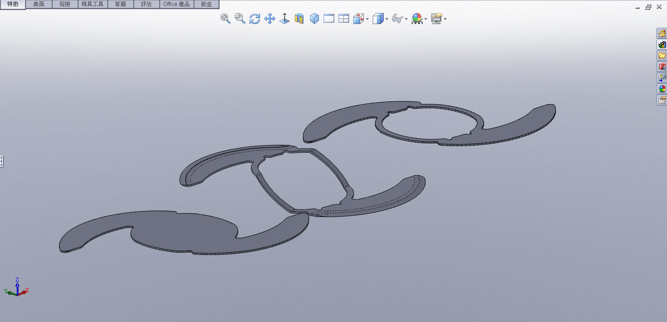Switch to the 熔接 tab

click(x=65, y=4)
